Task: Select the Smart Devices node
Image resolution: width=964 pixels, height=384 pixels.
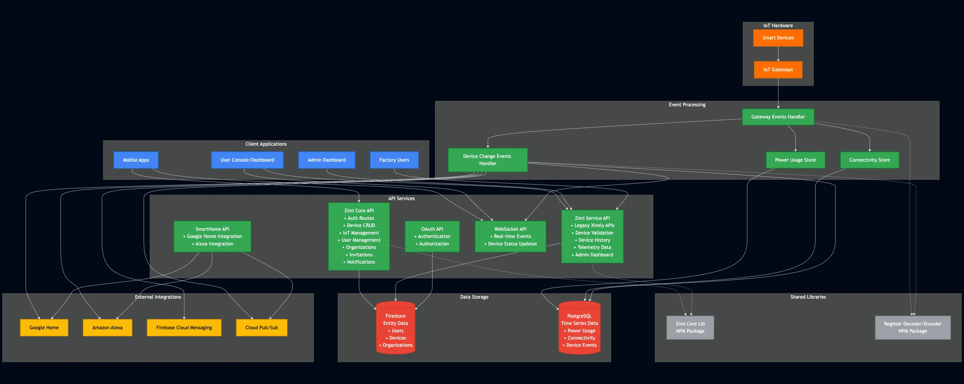Action: coord(778,38)
